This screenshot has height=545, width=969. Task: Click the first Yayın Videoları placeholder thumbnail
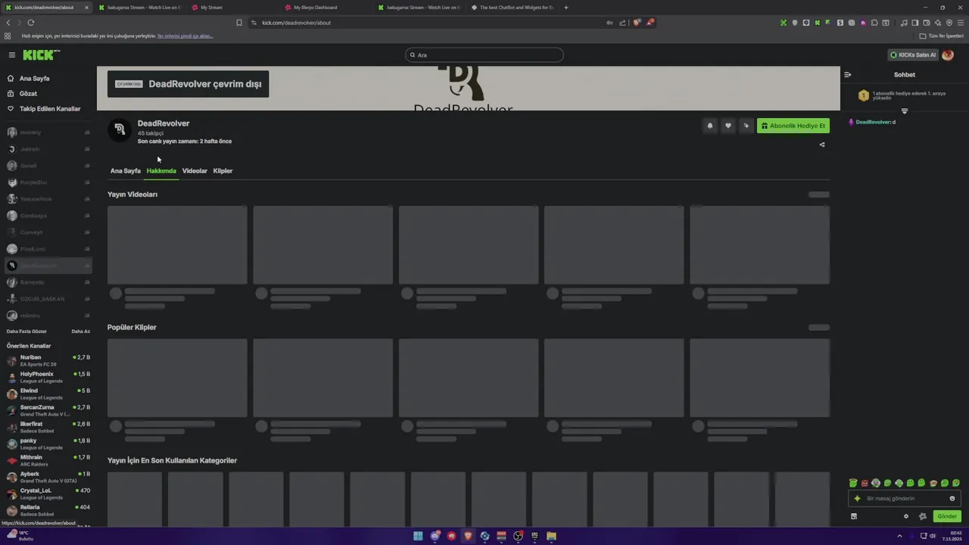177,245
